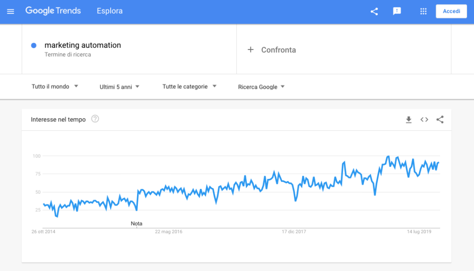Click the blue marketing automation color dot
The image size is (474, 271).
[34, 45]
